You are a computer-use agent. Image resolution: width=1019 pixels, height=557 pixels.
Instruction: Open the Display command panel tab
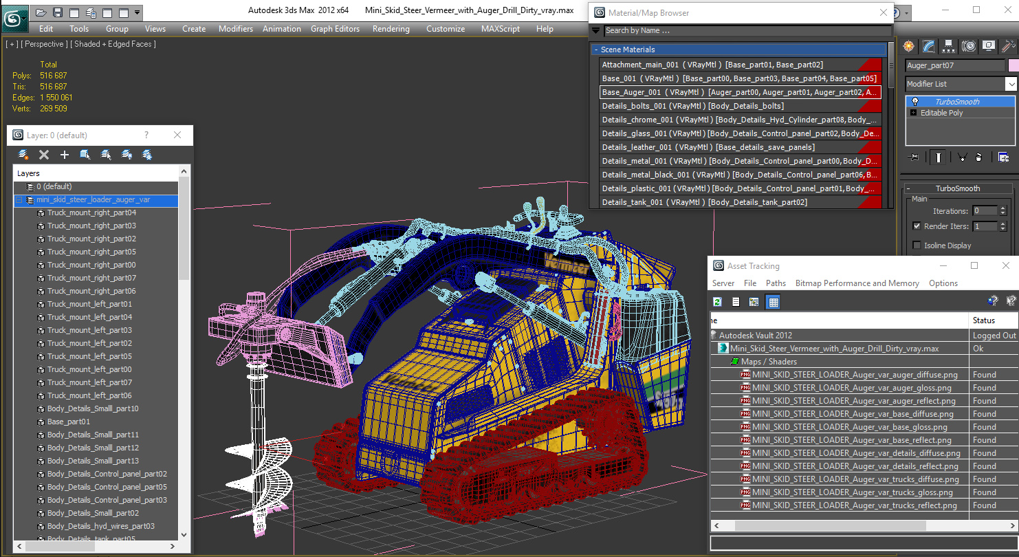coord(989,46)
